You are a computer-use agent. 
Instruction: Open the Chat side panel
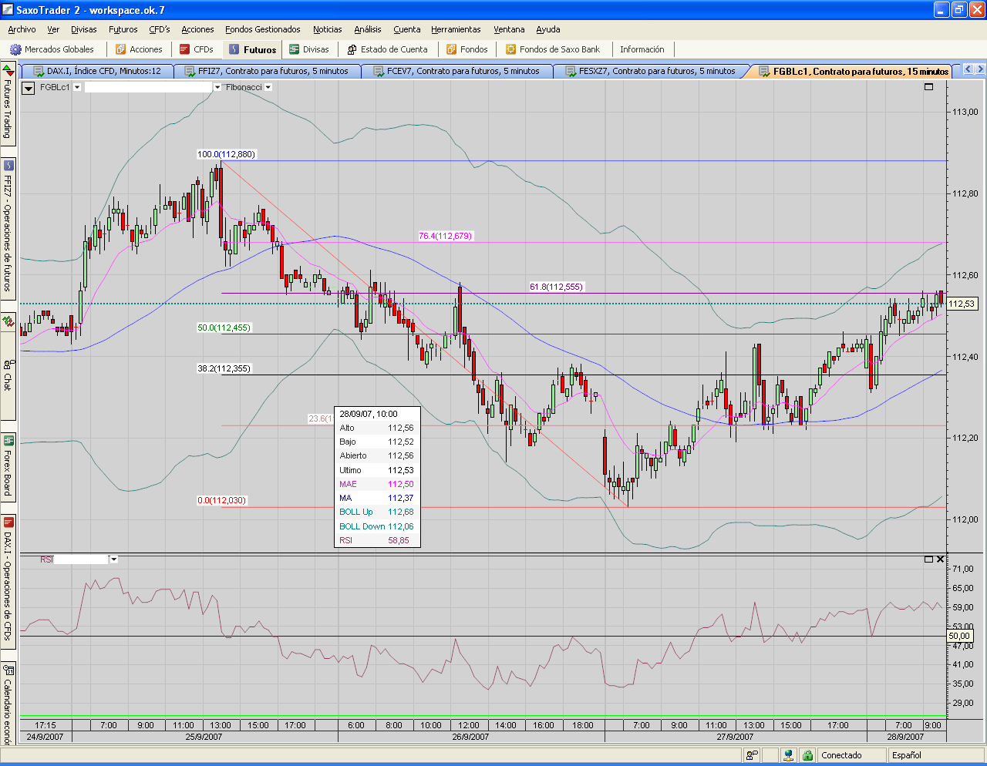click(x=8, y=375)
